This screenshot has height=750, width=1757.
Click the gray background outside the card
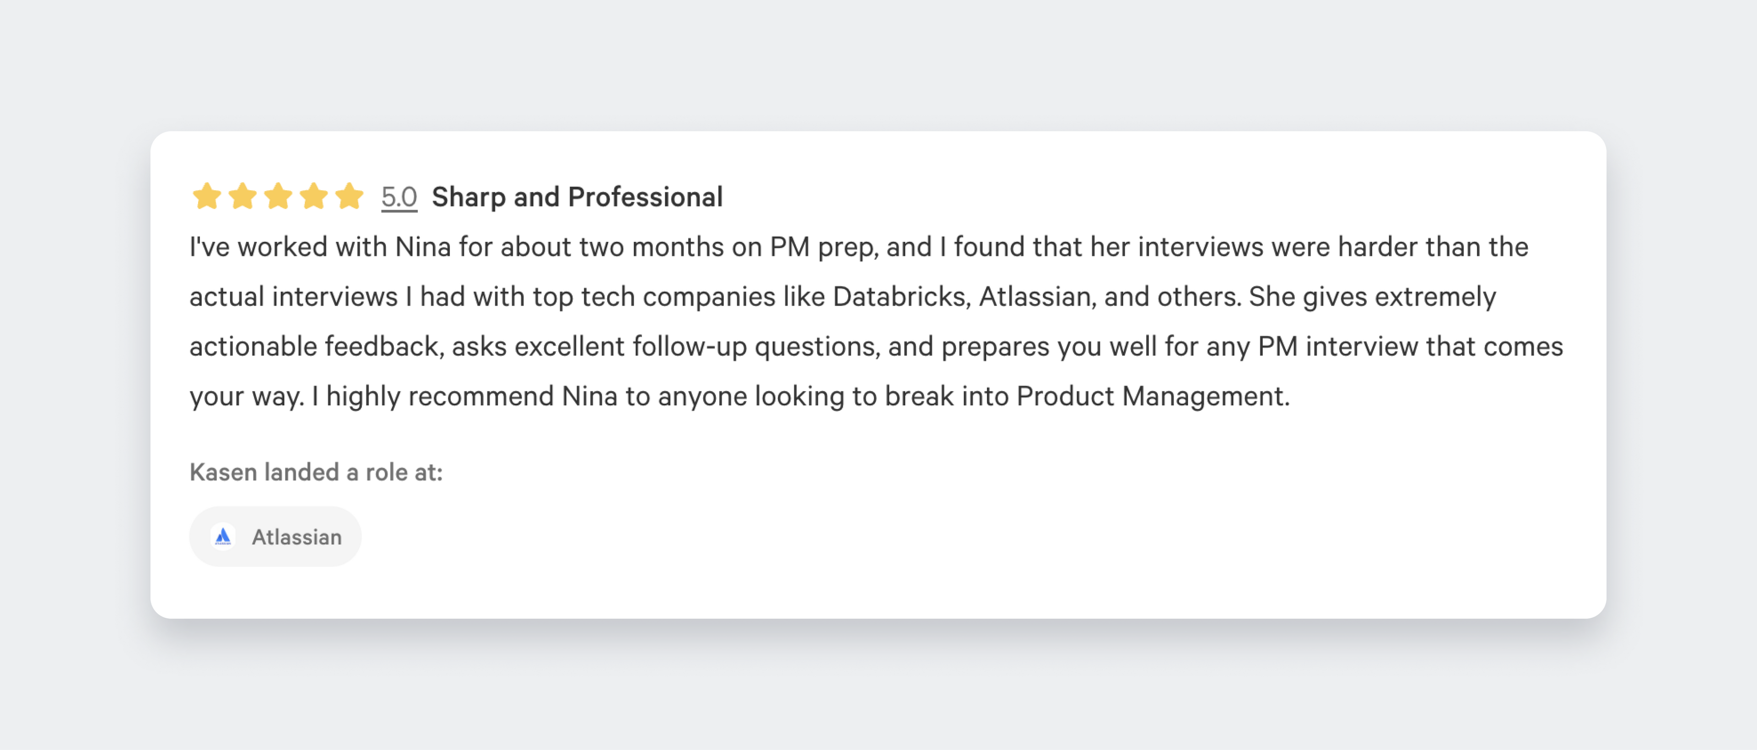pos(878,689)
